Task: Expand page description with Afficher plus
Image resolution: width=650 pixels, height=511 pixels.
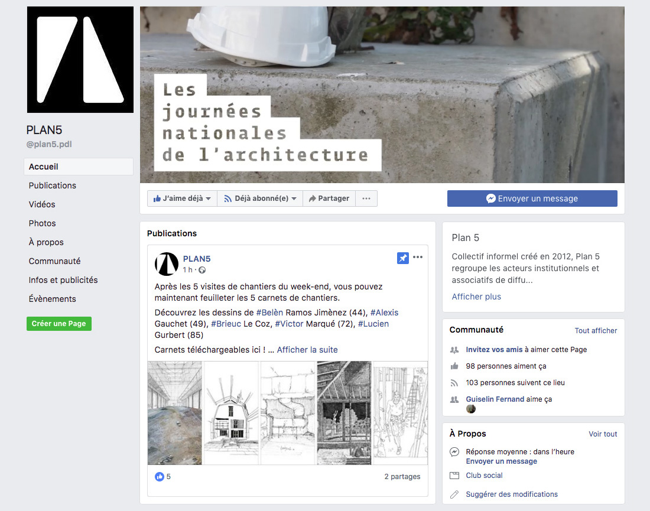Action: point(476,297)
